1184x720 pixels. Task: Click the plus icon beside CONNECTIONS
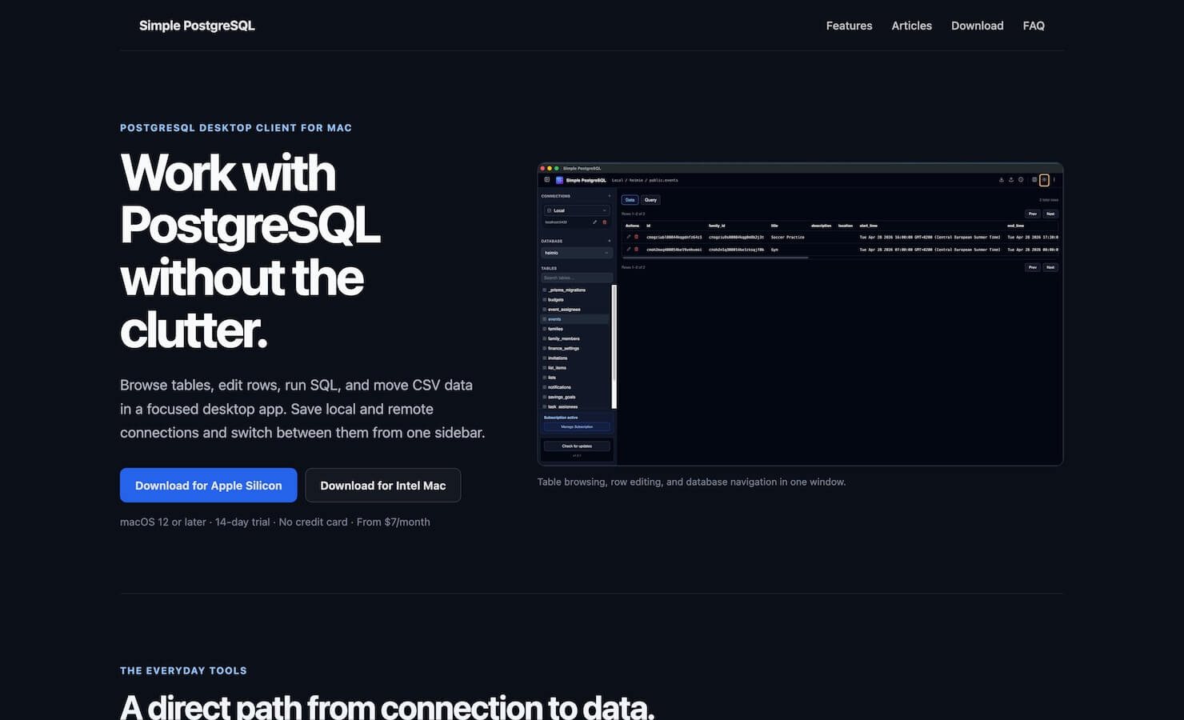(610, 196)
